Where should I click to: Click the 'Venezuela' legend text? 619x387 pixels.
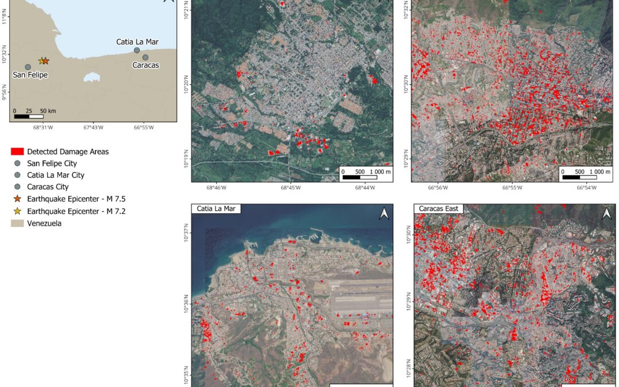[44, 223]
